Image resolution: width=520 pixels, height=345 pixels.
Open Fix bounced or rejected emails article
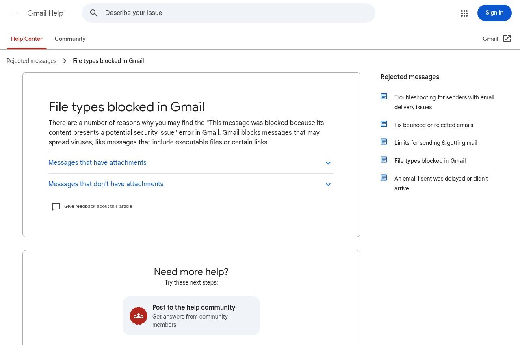pyautogui.click(x=434, y=125)
